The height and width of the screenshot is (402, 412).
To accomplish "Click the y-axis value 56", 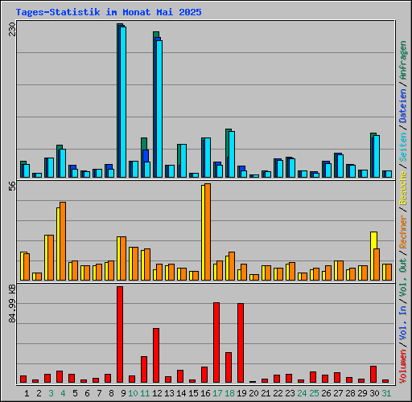I will [x=12, y=187].
